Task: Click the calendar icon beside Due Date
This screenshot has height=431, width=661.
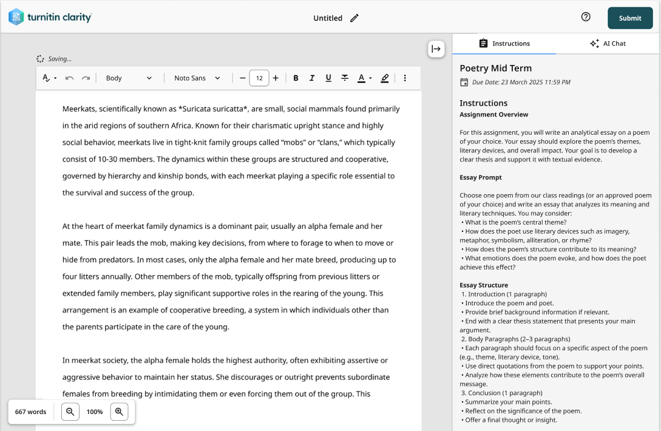Action: click(x=464, y=82)
